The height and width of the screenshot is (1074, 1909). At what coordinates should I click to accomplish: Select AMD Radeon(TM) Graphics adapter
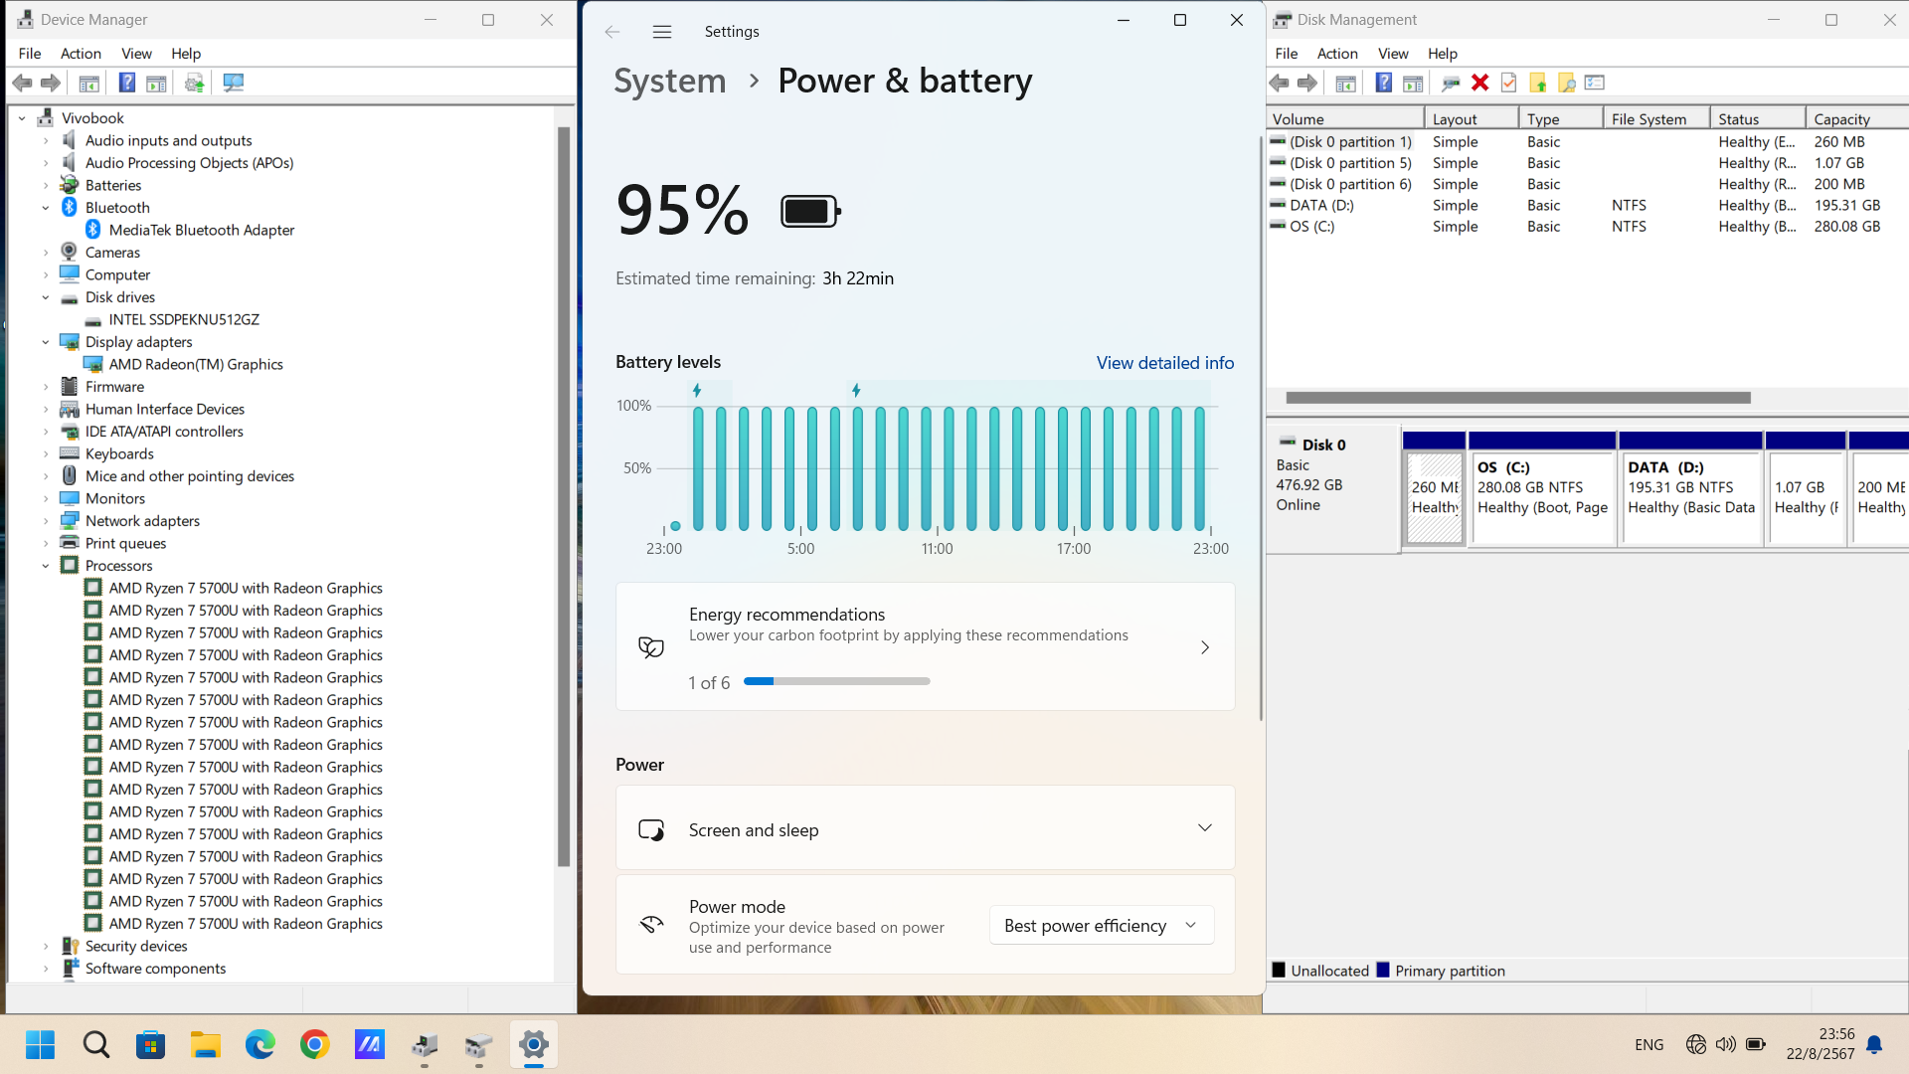tap(195, 364)
